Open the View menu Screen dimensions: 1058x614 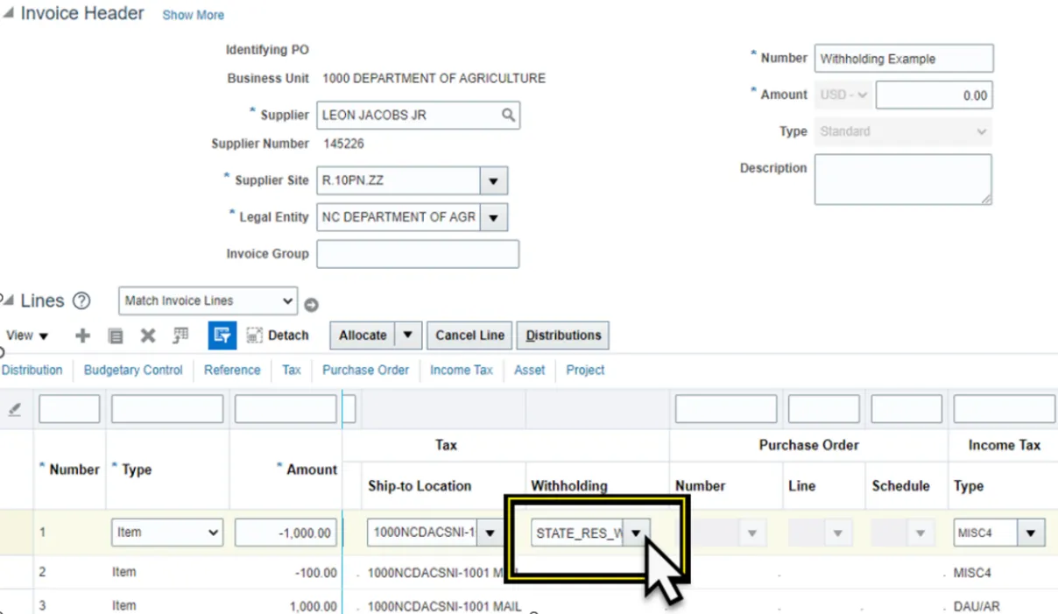[27, 335]
